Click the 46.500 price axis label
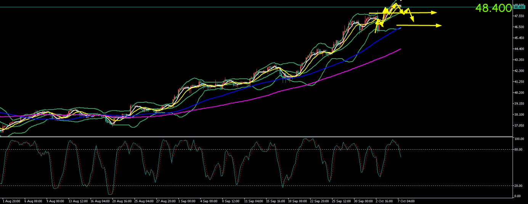 click(519, 27)
